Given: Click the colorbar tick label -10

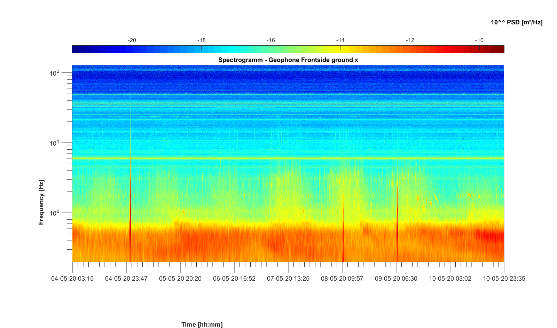Looking at the screenshot, I should pos(479,40).
